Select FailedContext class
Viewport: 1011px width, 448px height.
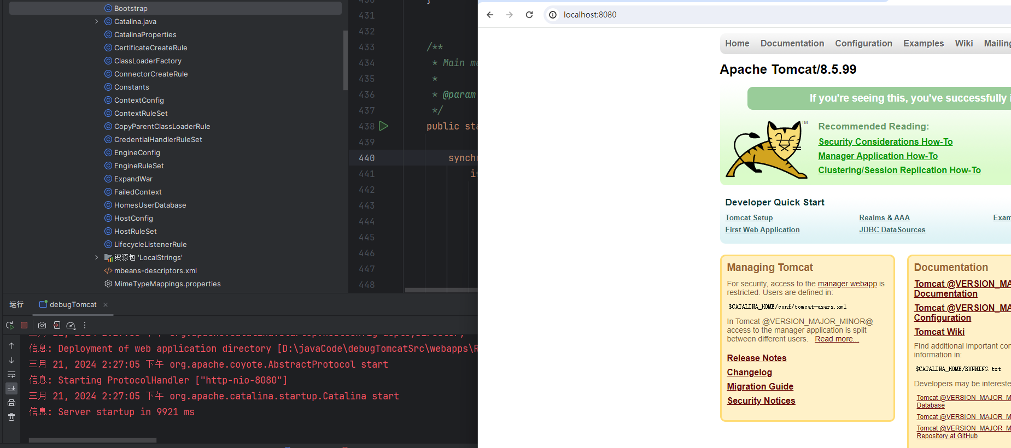(x=138, y=192)
